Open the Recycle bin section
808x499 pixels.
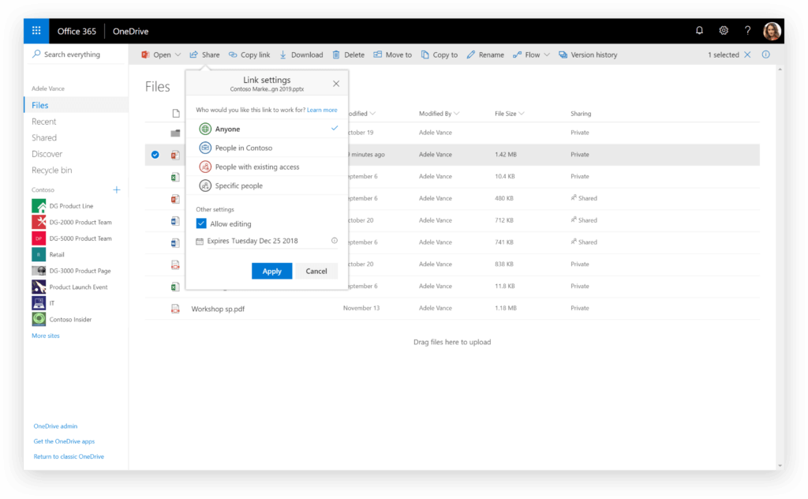[x=52, y=170]
